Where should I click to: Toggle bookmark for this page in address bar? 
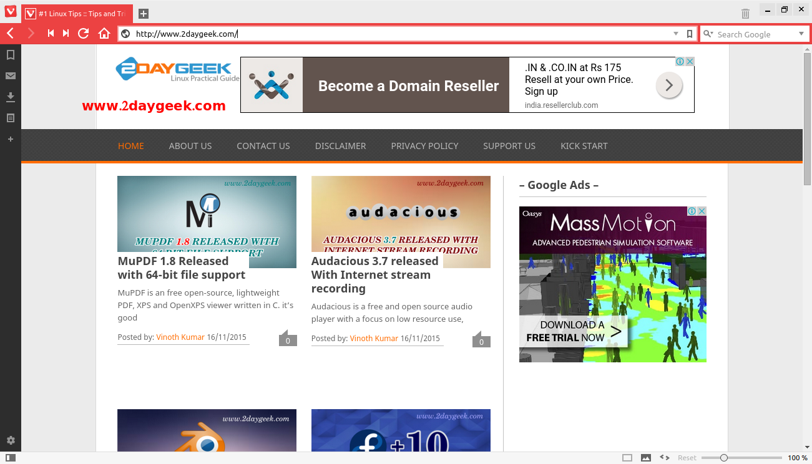click(690, 34)
